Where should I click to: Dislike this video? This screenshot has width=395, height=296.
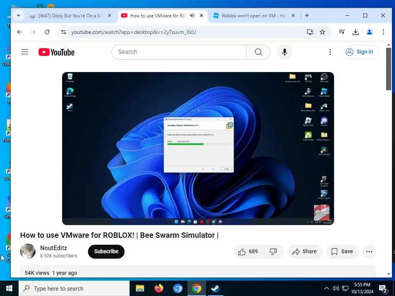pyautogui.click(x=273, y=251)
